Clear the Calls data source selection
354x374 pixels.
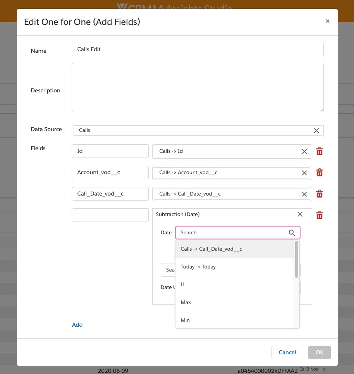(316, 130)
